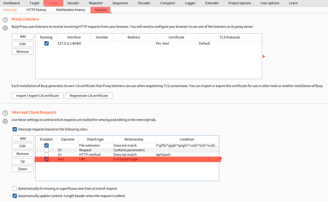This screenshot has width=328, height=202.
Task: Click the Certificate column header
Action: [176, 37]
